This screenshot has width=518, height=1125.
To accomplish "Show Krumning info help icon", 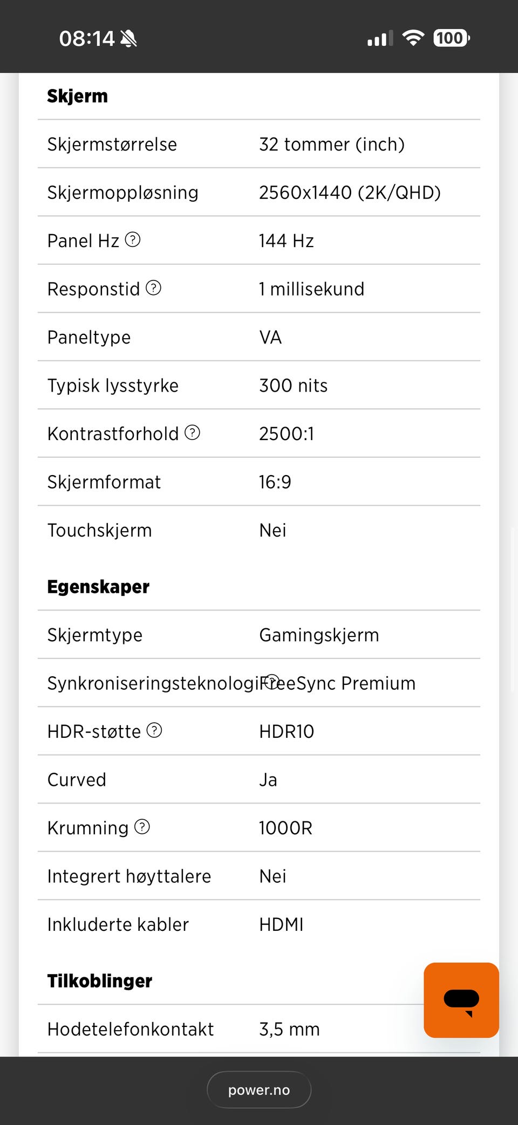I will [142, 827].
